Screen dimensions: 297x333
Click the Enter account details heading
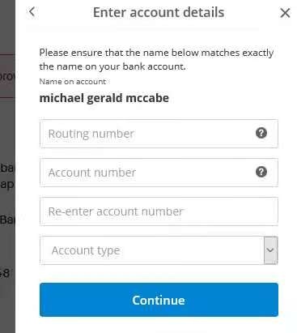(159, 12)
